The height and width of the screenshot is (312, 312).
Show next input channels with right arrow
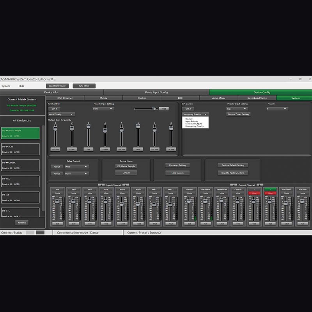(126, 185)
